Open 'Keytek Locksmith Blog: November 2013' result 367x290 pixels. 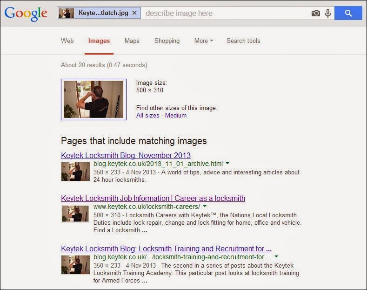pos(126,155)
